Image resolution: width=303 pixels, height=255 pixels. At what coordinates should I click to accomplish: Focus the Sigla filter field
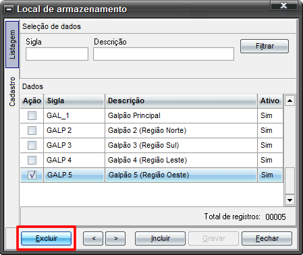[x=57, y=54]
